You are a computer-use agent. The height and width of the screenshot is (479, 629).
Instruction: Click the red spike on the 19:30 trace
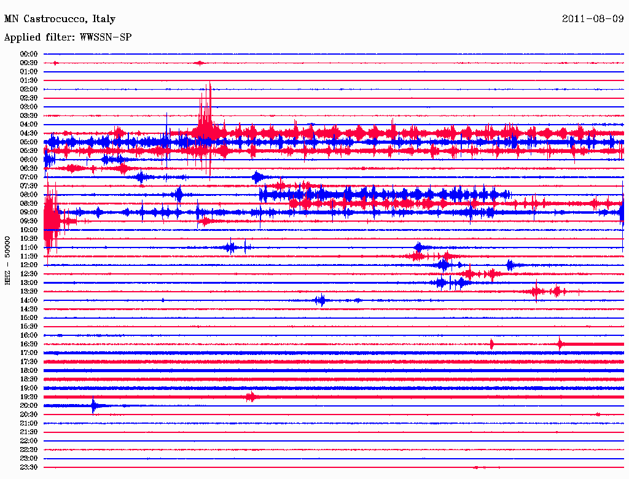tap(250, 397)
